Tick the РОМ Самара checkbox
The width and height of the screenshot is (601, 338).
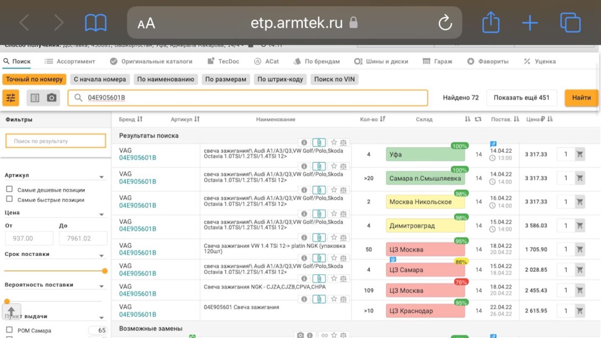click(9, 330)
